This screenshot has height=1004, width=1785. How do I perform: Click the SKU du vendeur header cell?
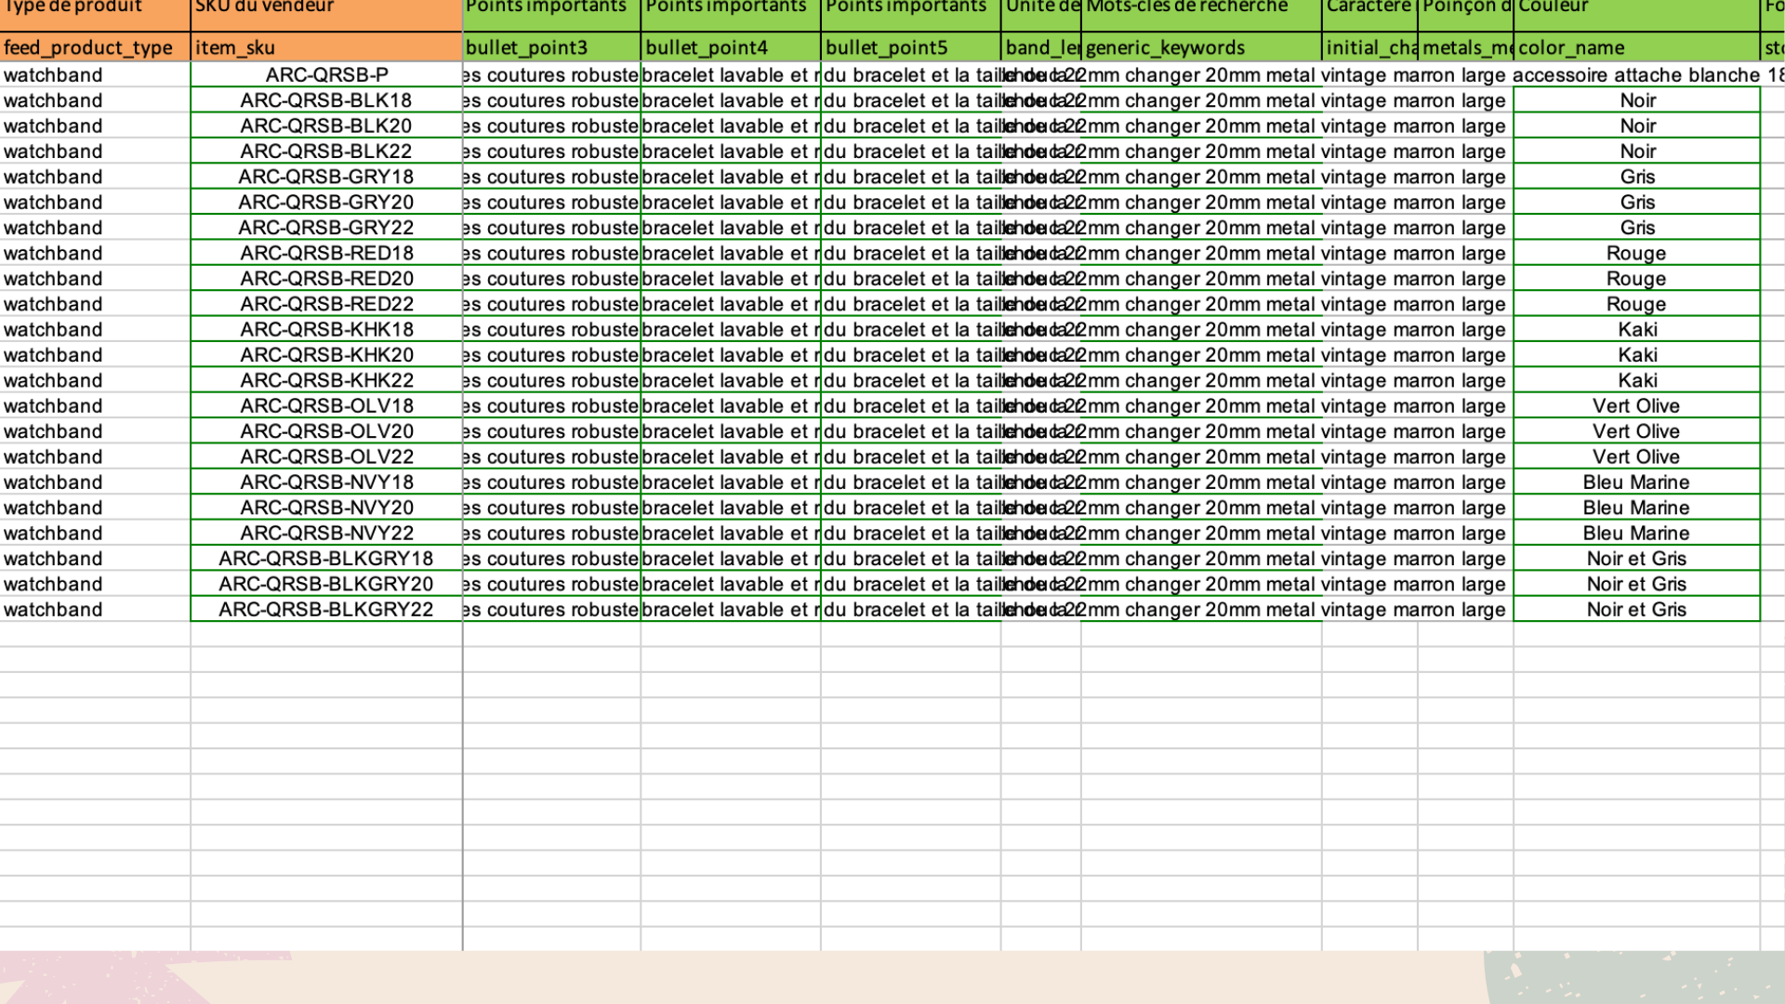tap(326, 9)
